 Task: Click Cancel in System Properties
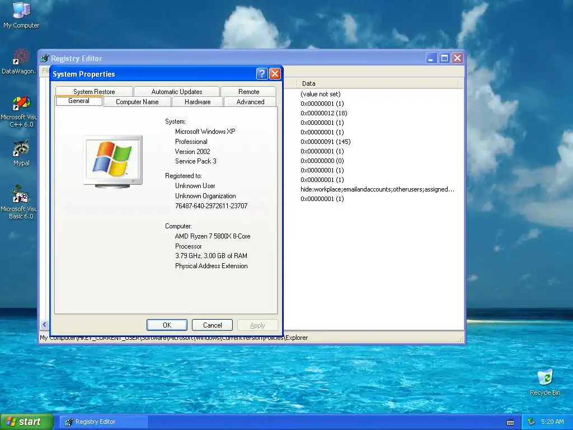tap(212, 325)
